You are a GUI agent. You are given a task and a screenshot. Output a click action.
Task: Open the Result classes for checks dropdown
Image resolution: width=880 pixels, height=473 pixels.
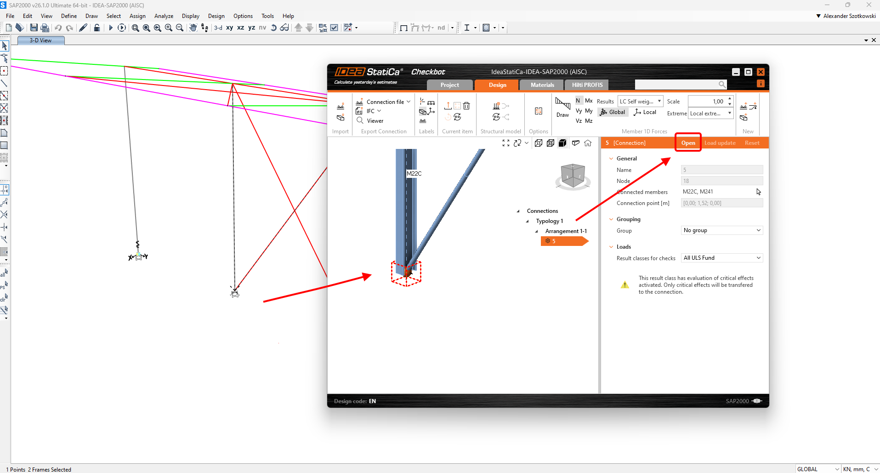click(x=722, y=258)
